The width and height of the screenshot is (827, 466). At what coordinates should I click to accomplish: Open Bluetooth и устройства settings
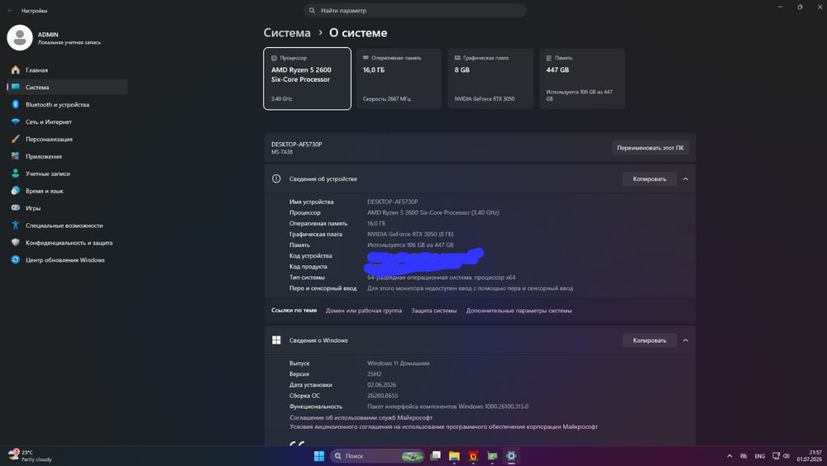click(x=67, y=104)
